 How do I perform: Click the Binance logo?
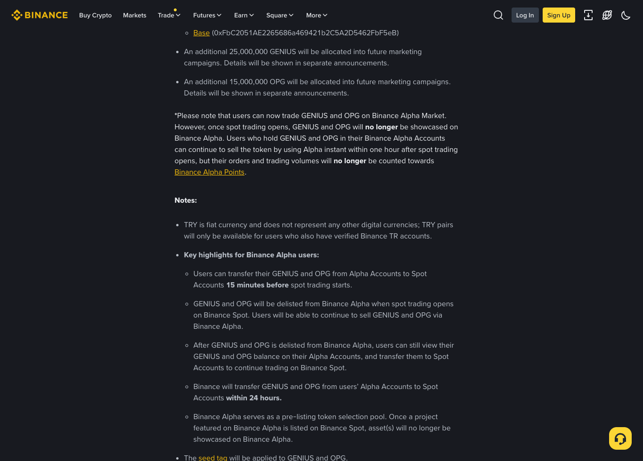pyautogui.click(x=40, y=15)
